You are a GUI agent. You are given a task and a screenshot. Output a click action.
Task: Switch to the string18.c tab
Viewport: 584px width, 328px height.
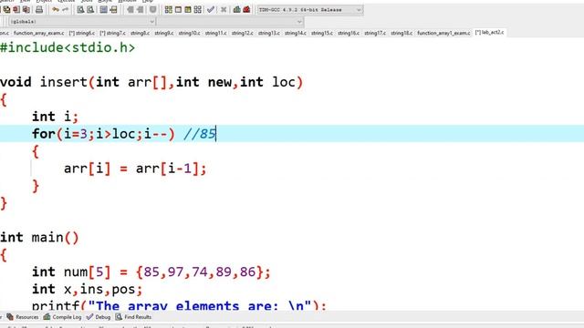(x=401, y=33)
